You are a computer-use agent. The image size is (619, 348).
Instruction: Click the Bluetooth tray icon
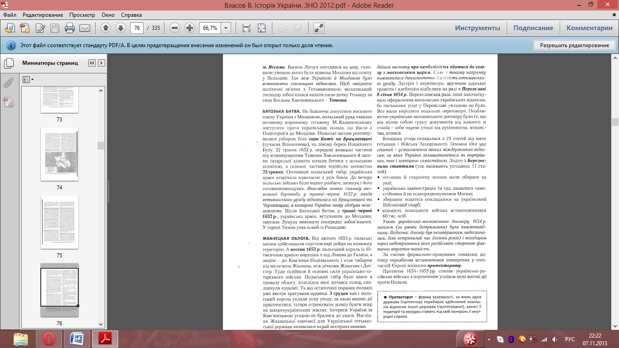511,339
